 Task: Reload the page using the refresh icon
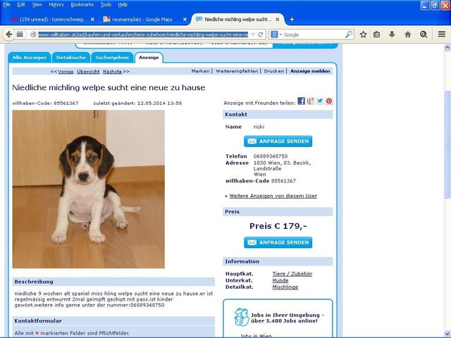pyautogui.click(x=260, y=34)
